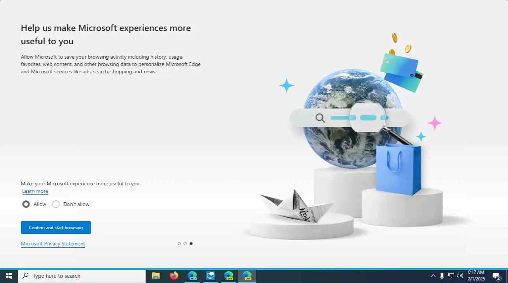Click the microphone tray icon

coord(442,276)
